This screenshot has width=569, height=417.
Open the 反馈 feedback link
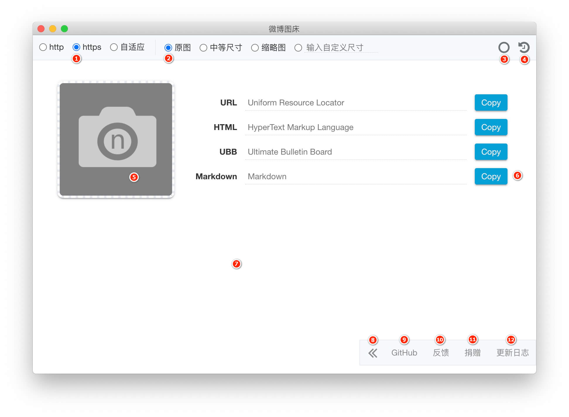tap(441, 353)
